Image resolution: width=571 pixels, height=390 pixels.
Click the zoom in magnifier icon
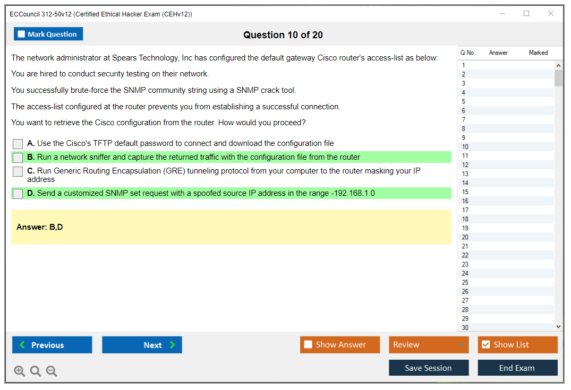[20, 371]
